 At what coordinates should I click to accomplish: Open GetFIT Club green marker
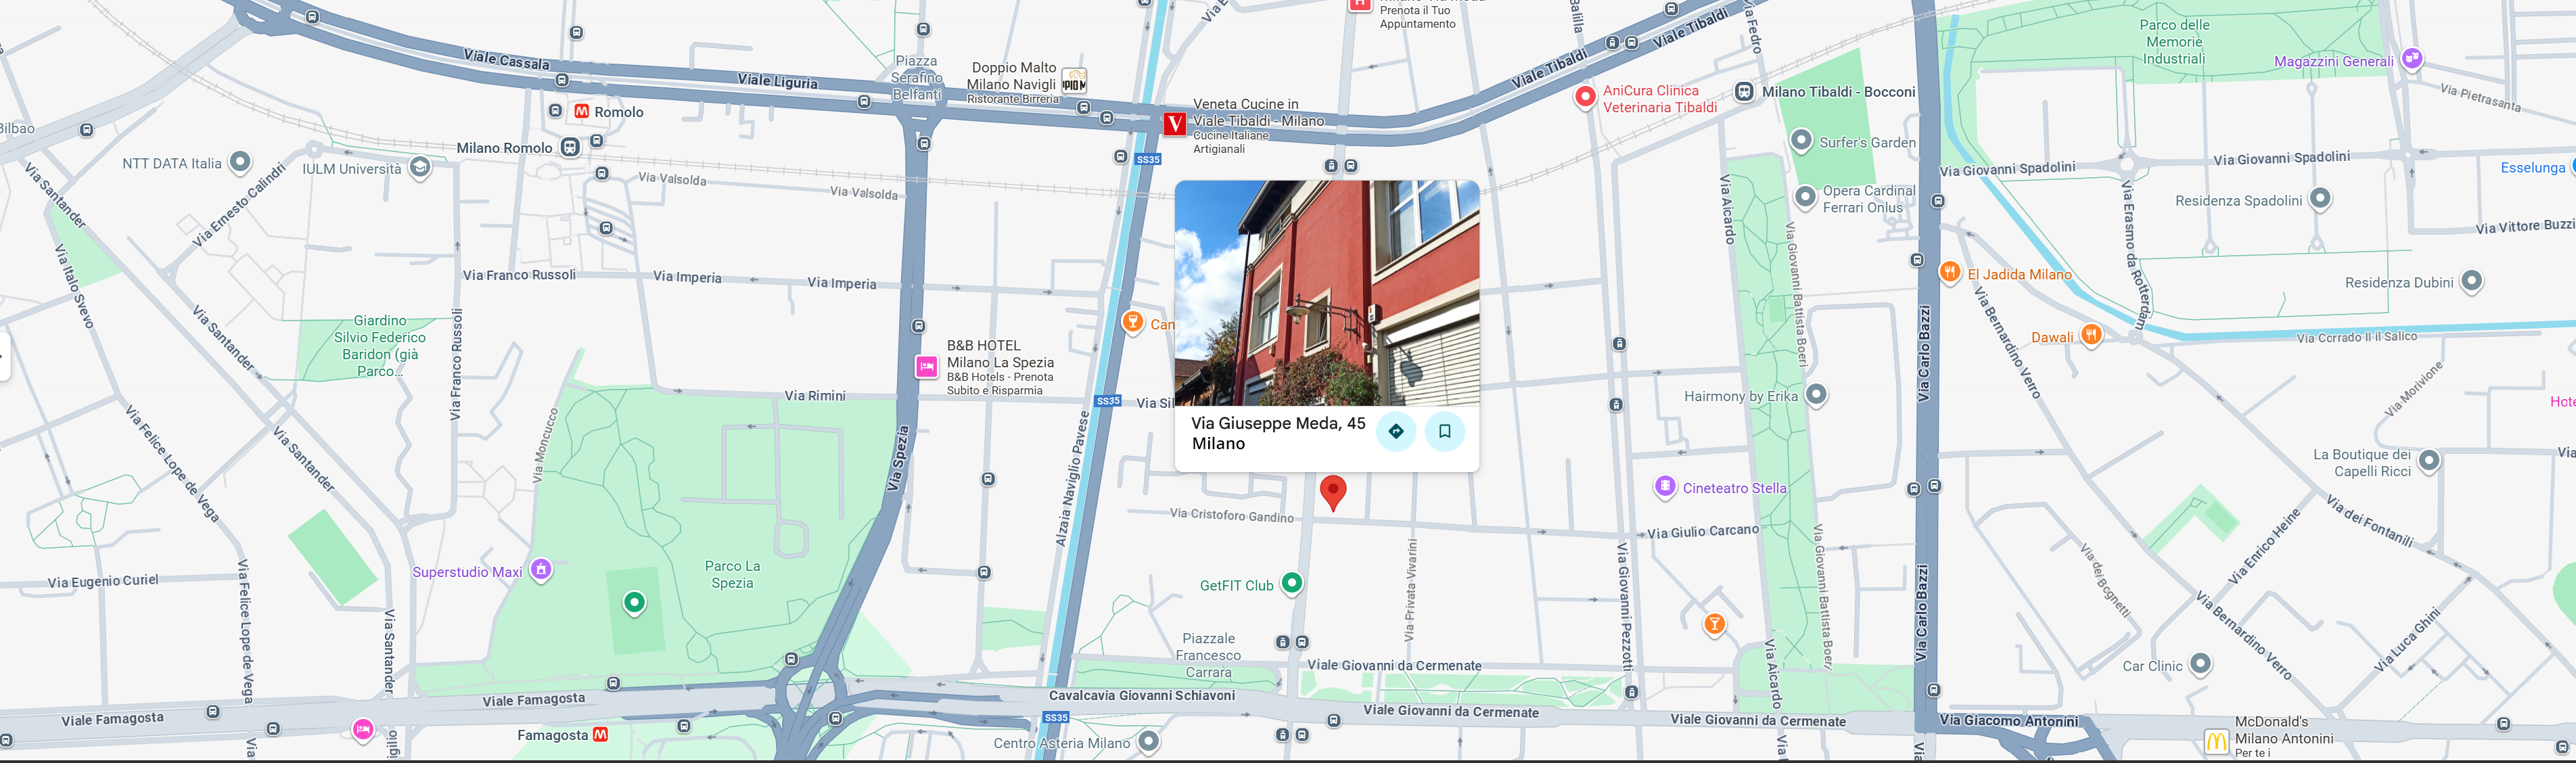pos(1292,583)
